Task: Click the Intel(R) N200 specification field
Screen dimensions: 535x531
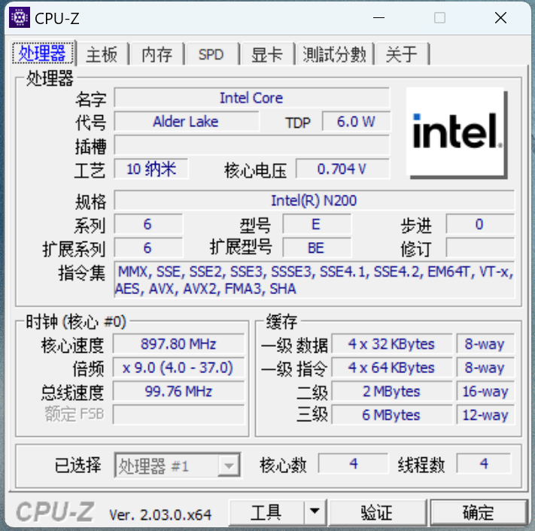Action: [314, 201]
